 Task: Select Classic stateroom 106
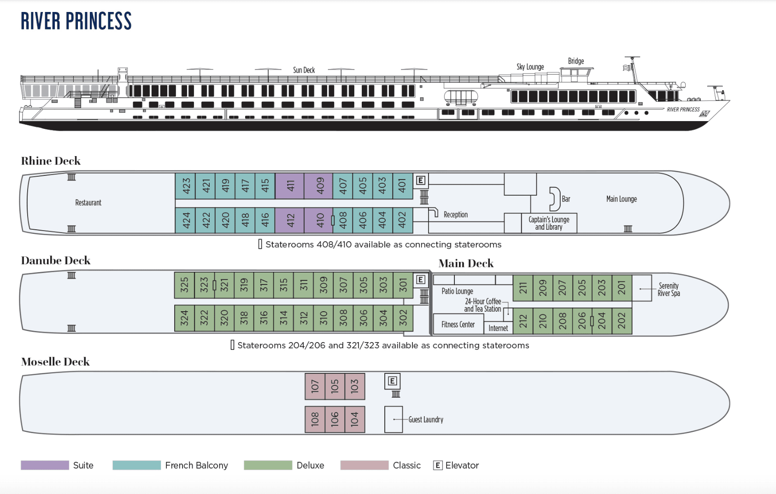[x=335, y=419]
